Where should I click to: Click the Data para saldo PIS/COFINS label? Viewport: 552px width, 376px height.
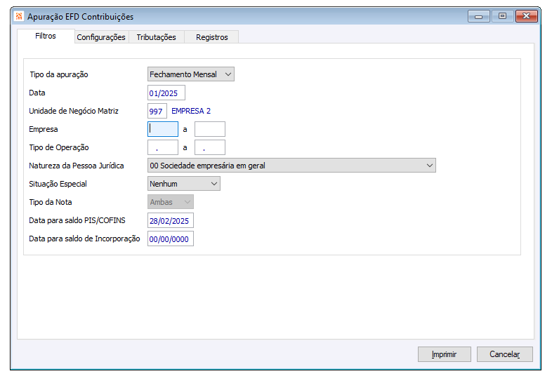(77, 220)
